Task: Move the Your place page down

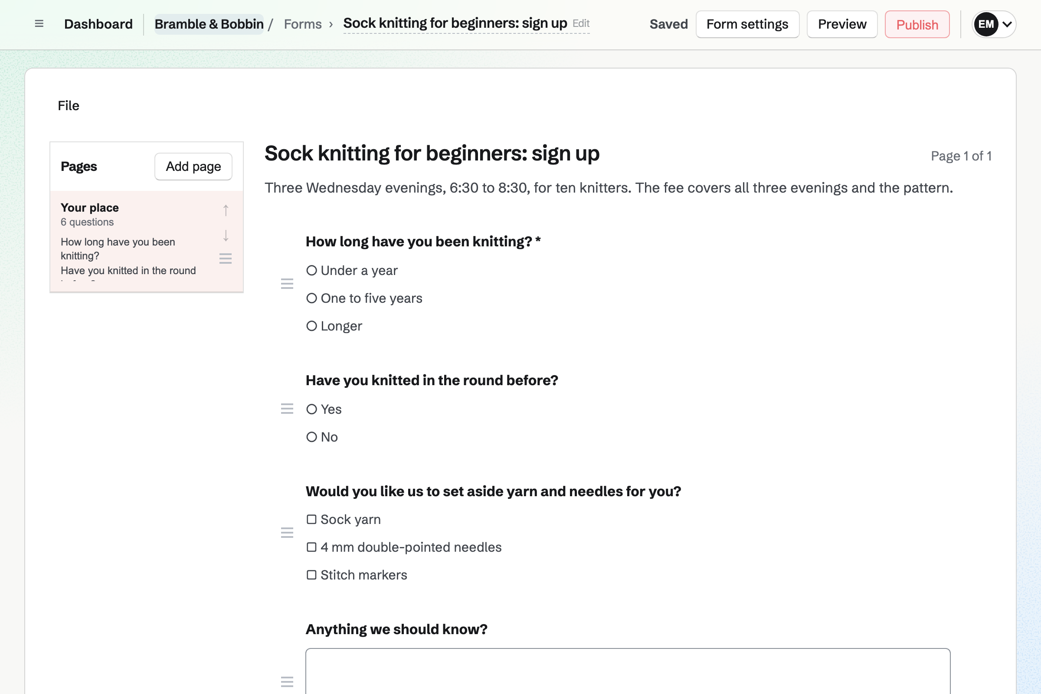Action: click(x=226, y=236)
